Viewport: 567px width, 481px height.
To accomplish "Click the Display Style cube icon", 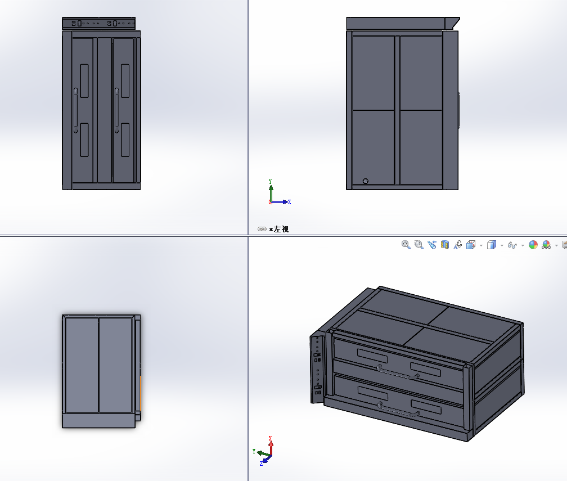I will tap(492, 245).
